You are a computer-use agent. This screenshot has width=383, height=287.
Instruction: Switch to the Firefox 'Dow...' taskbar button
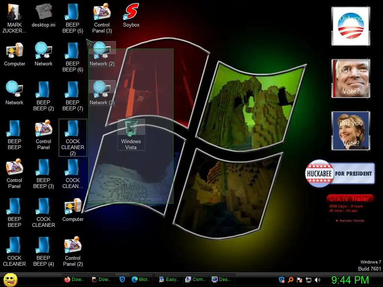click(x=74, y=280)
